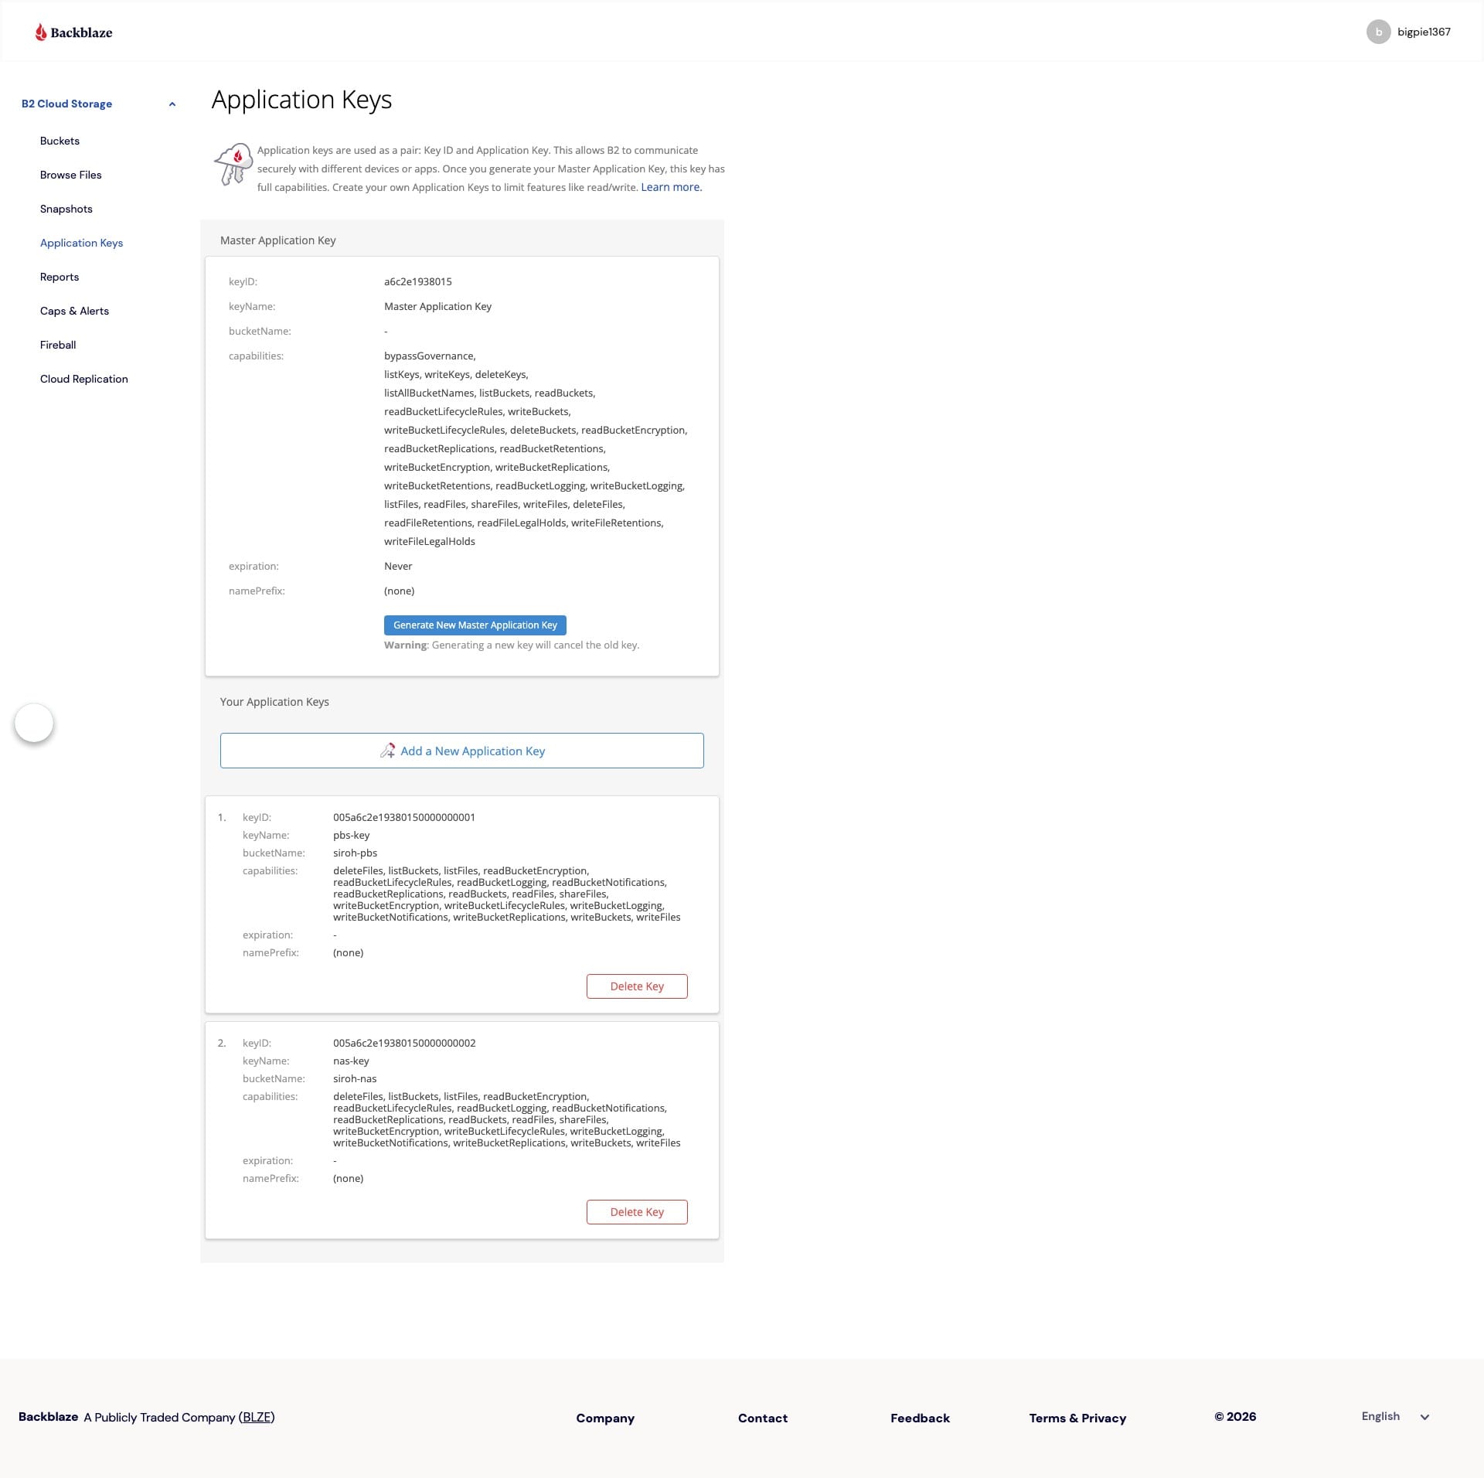The height and width of the screenshot is (1478, 1484).
Task: Click the floating white circle widget
Action: pos(34,723)
